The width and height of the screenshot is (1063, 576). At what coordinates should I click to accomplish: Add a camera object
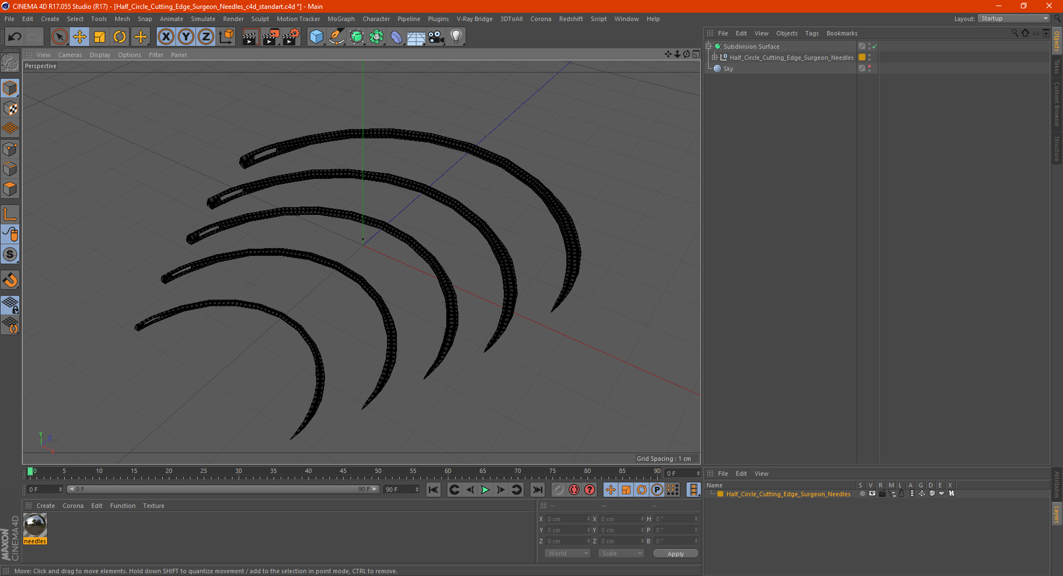[x=436, y=37]
